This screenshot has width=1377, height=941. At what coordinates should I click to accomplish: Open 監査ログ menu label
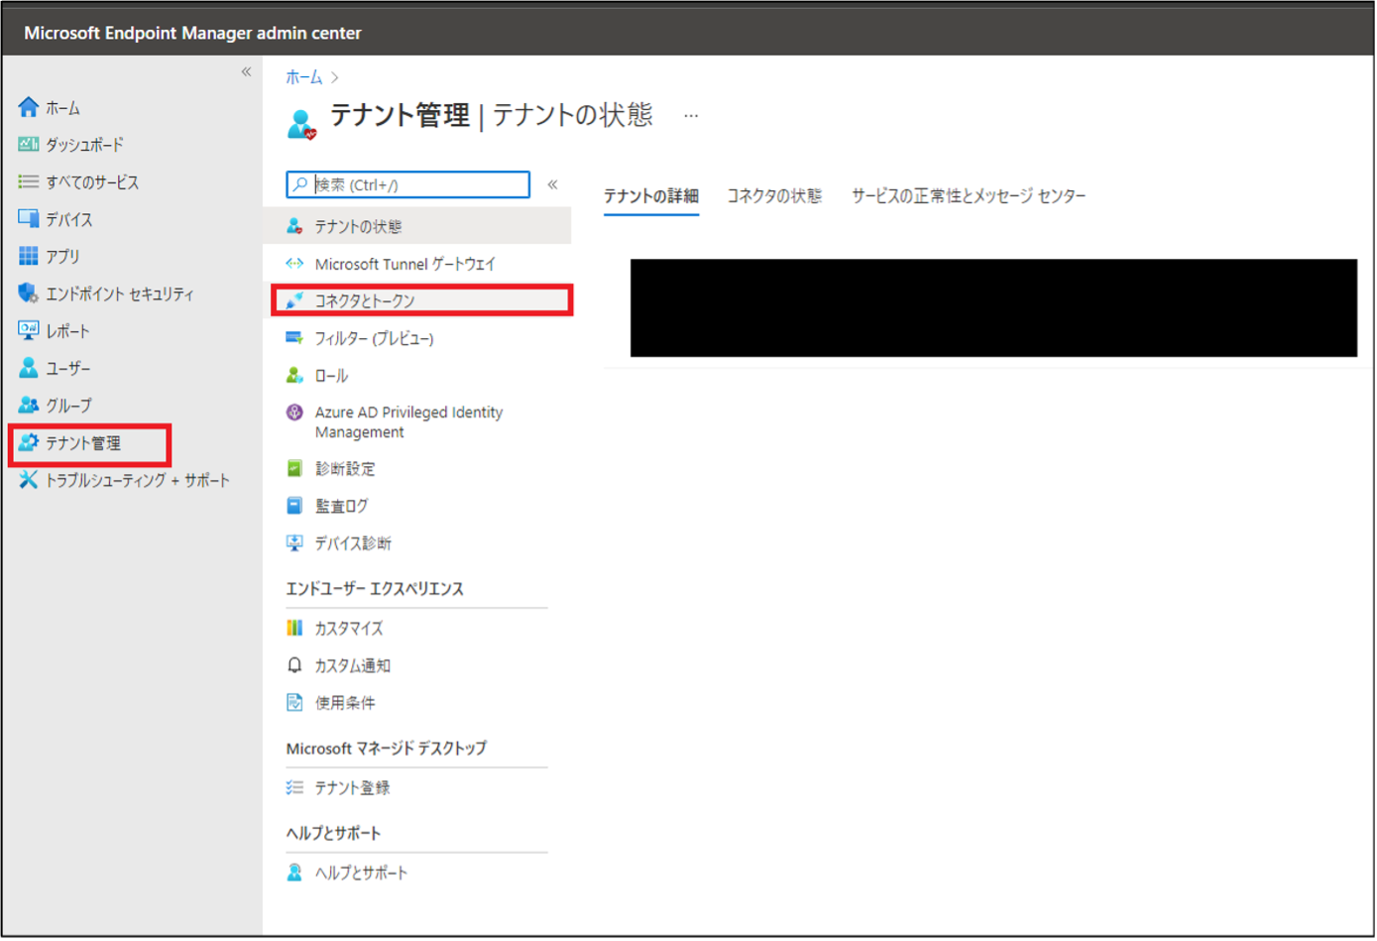pyautogui.click(x=341, y=506)
